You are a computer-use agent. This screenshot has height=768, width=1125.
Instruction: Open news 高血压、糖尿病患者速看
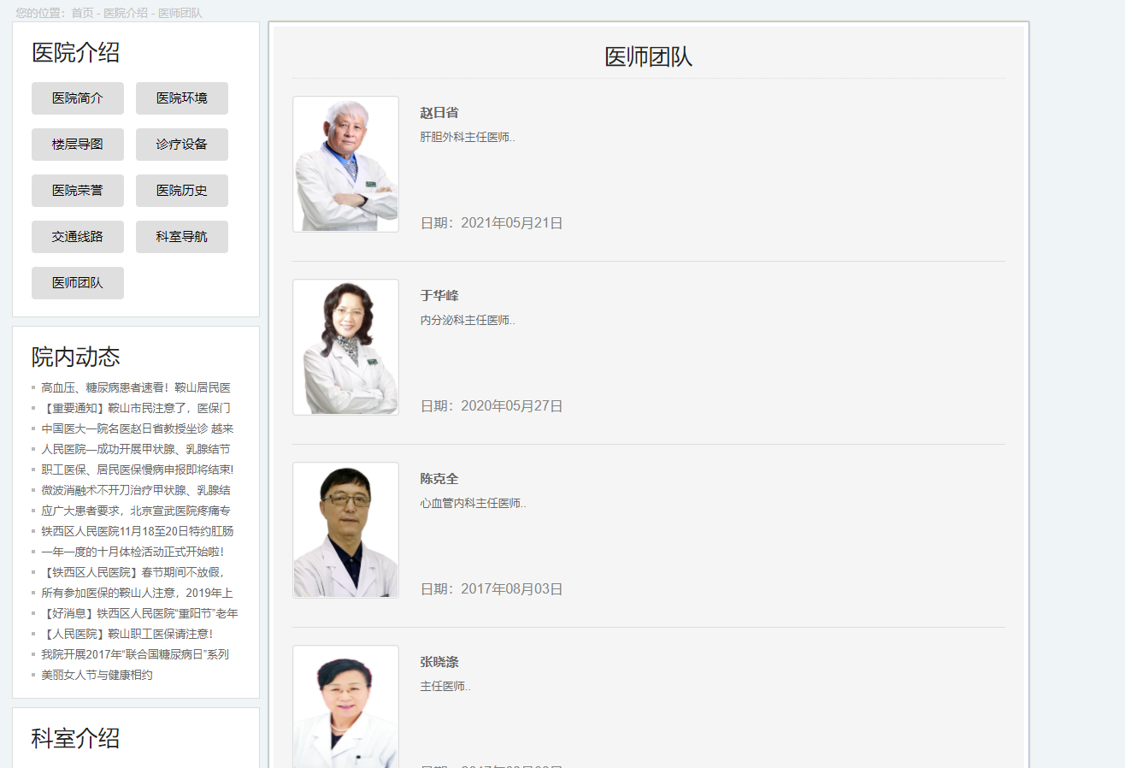[136, 387]
